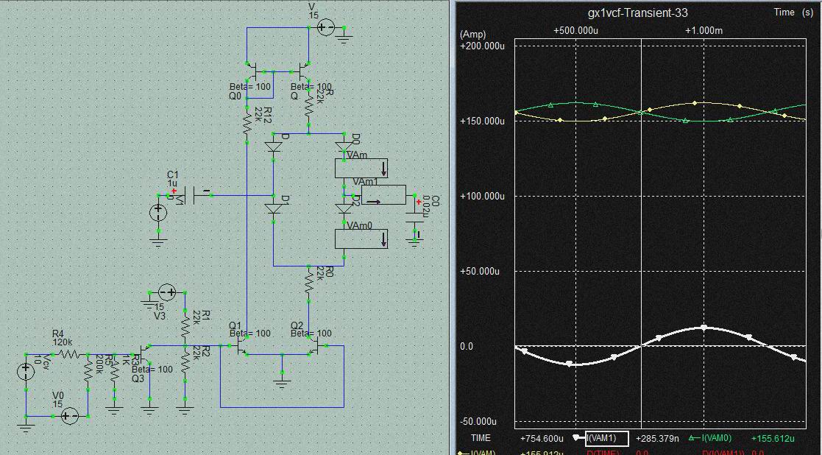Click the C1 1u capacitor
Viewport: 822px width, 455px height.
click(x=193, y=194)
